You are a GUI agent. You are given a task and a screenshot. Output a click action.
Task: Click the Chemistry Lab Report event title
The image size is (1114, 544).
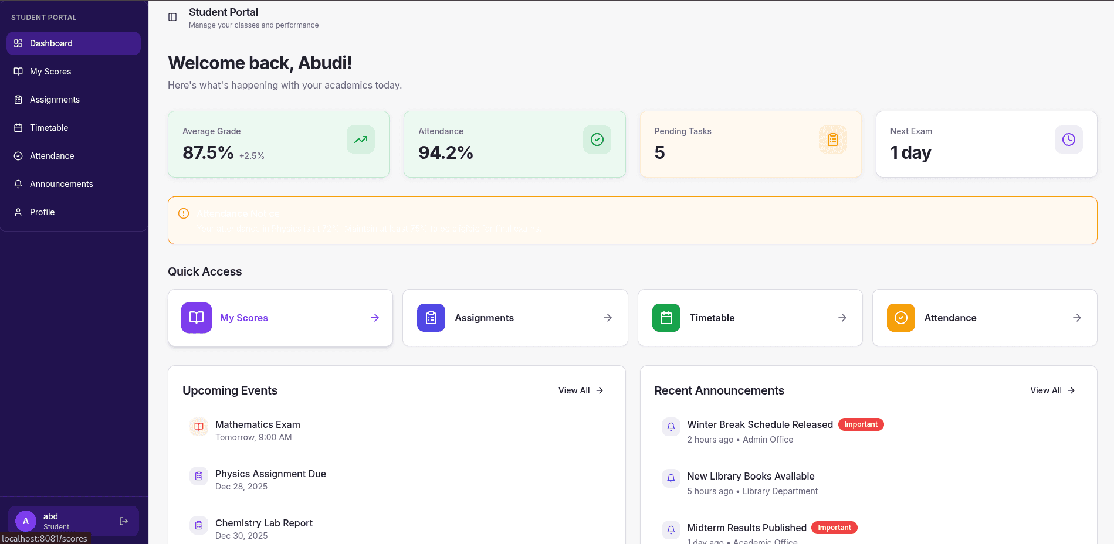pos(264,523)
